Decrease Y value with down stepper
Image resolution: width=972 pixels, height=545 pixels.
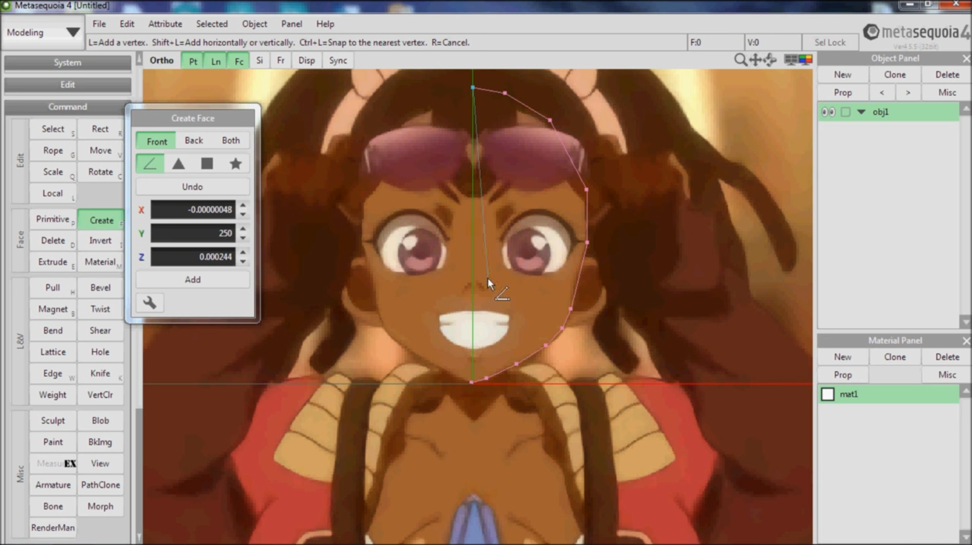pyautogui.click(x=243, y=238)
